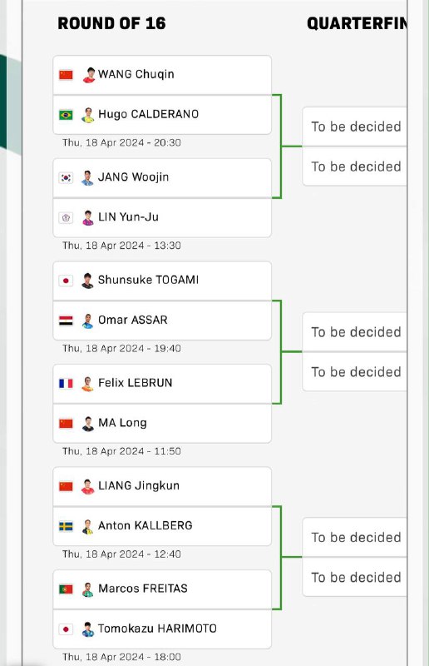Click France flag beside Felix LEBRUN

66,383
